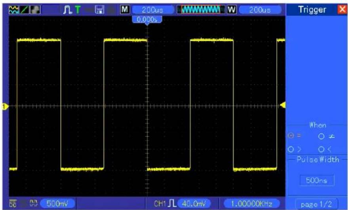Click the Trigger panel title
Image resolution: width=348 pixels, height=210 pixels.
click(x=312, y=9)
